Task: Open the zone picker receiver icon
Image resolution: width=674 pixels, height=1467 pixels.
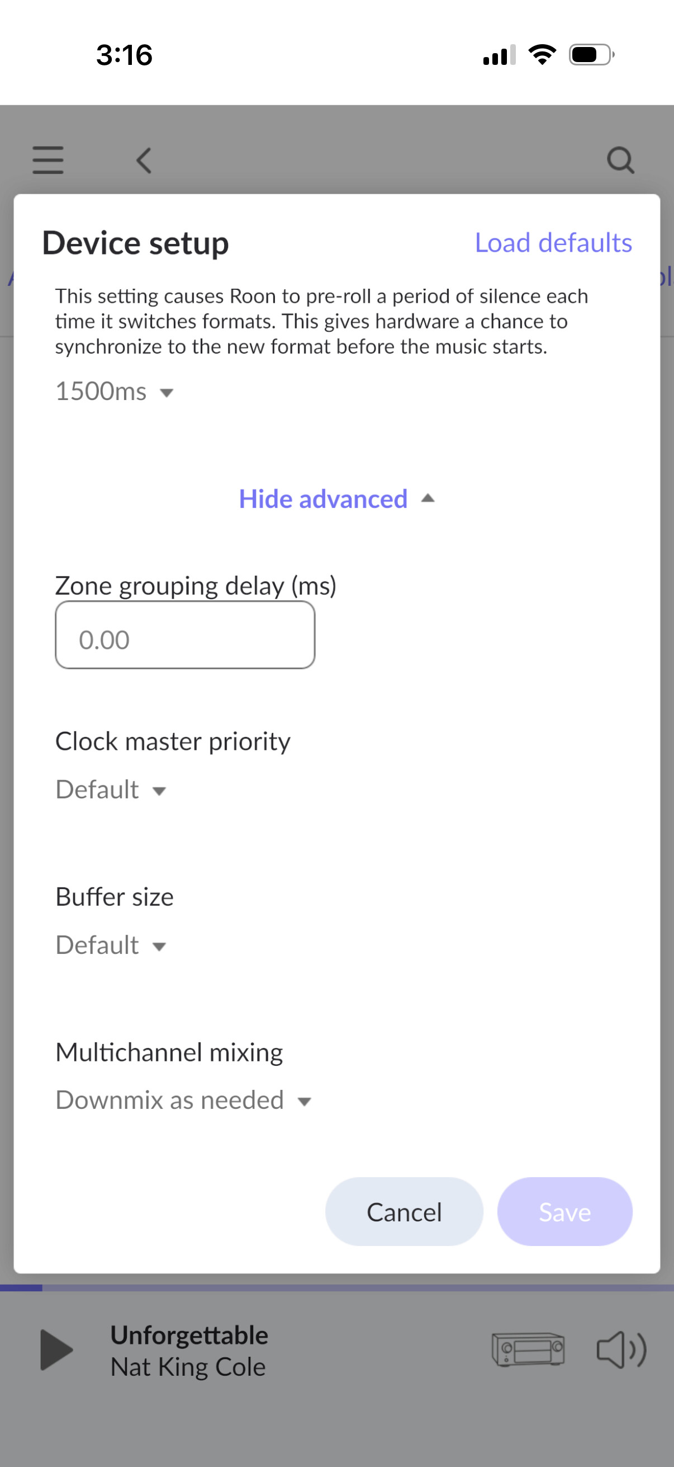Action: (x=528, y=1349)
